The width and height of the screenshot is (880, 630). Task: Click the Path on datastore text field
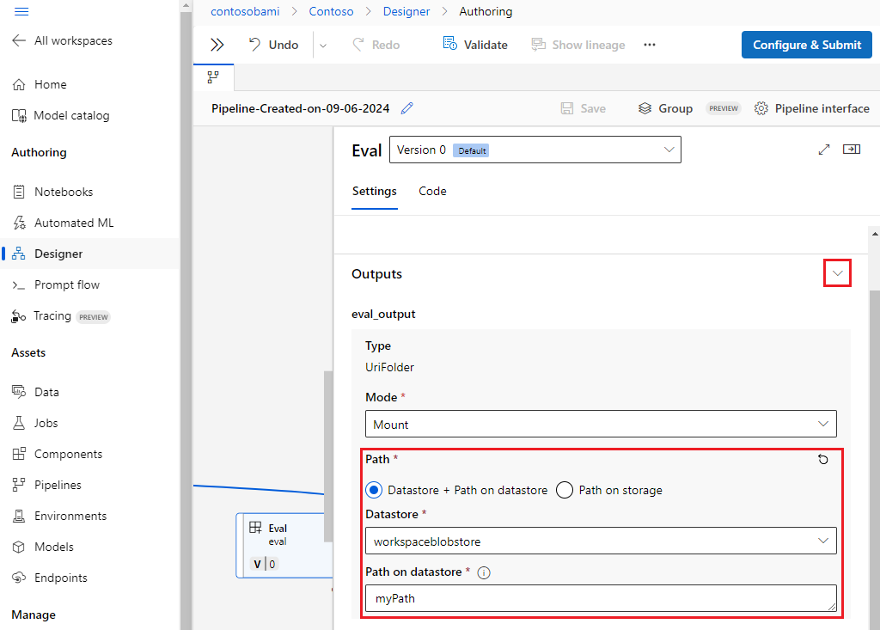pyautogui.click(x=600, y=598)
